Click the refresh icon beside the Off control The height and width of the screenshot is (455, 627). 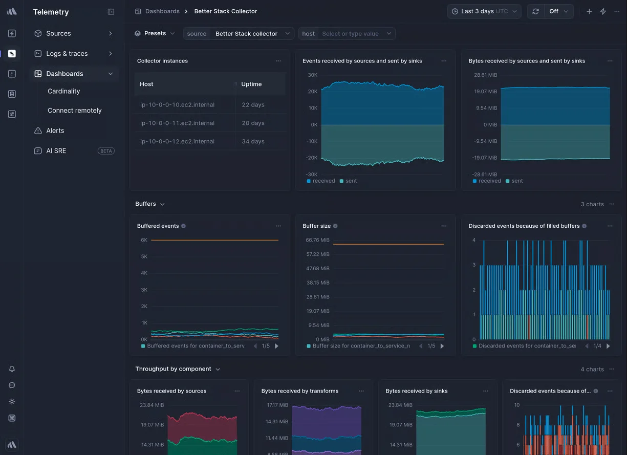click(x=535, y=11)
